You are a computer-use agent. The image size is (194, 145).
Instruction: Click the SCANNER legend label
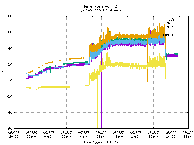pyautogui.click(x=168, y=35)
